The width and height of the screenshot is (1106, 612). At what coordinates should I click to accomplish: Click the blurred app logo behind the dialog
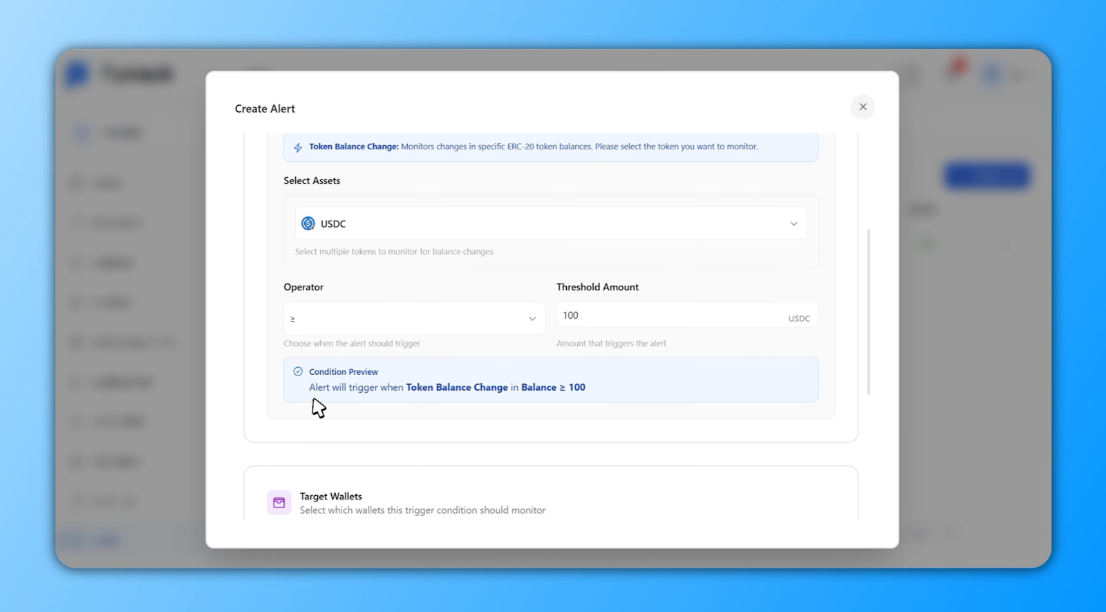(77, 74)
